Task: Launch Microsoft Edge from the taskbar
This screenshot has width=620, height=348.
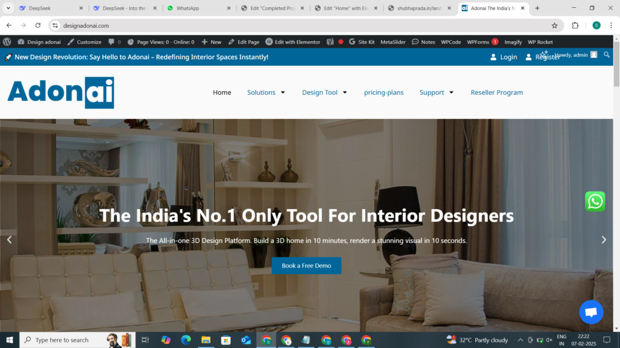Action: 186,340
